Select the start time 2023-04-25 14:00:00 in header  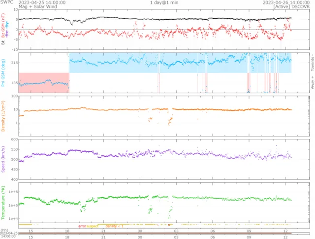coord(42,2)
